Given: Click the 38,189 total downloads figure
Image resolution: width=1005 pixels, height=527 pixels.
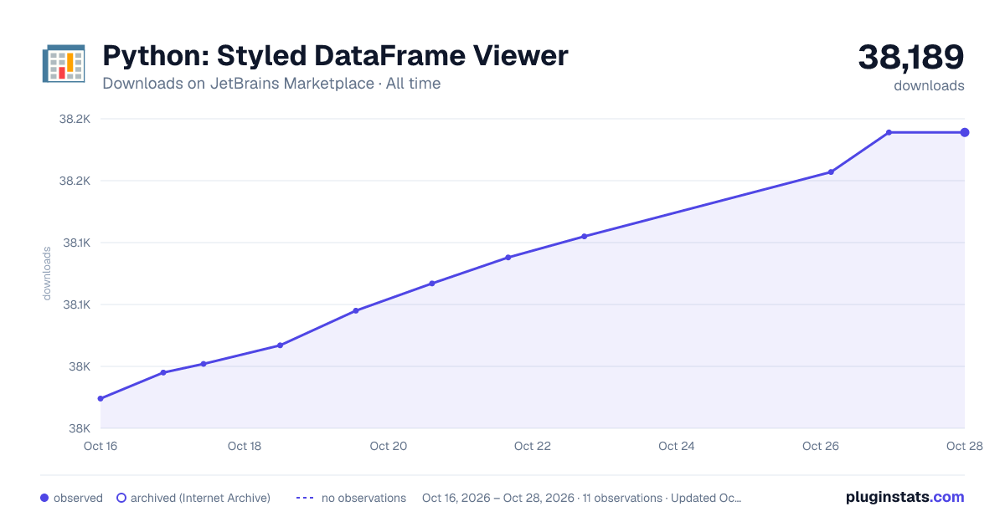Looking at the screenshot, I should coord(911,57).
